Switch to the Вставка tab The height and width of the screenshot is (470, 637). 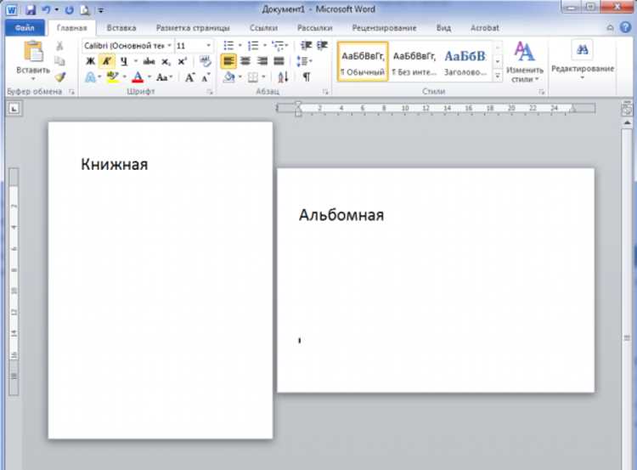point(121,28)
